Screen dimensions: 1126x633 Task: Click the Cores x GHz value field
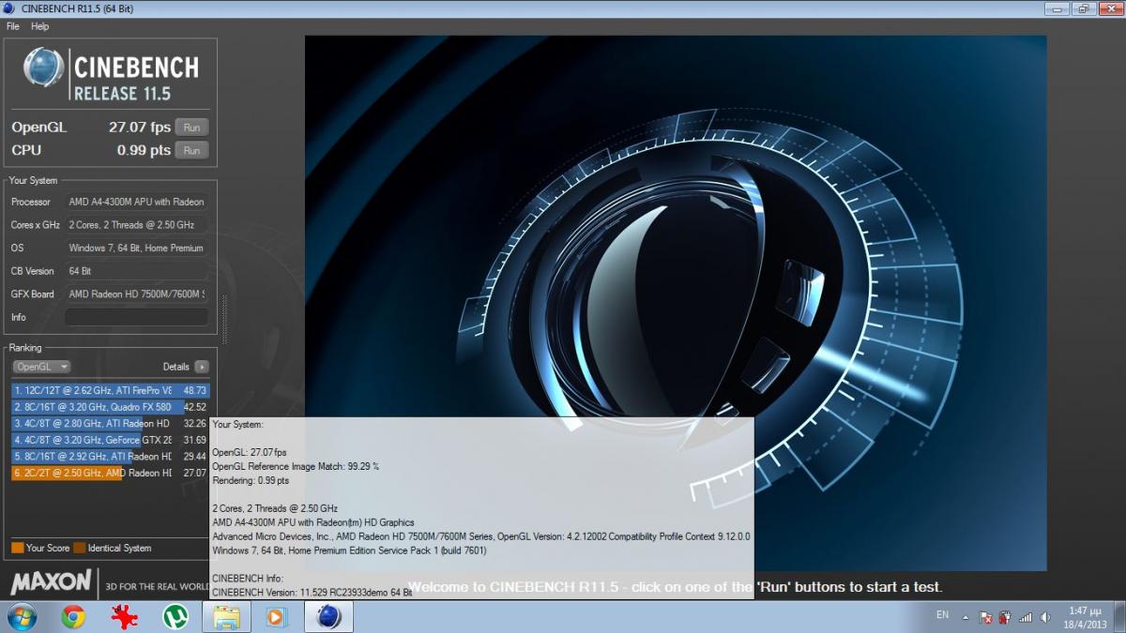pyautogui.click(x=136, y=225)
